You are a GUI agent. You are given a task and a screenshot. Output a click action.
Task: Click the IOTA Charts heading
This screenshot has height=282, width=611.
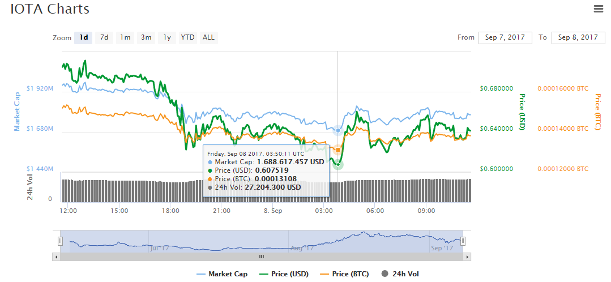point(50,9)
